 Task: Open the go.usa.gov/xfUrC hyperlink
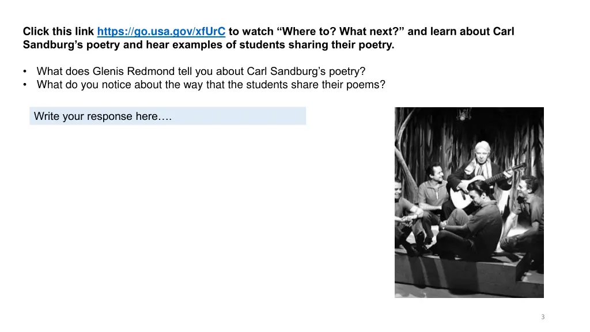[x=161, y=31]
